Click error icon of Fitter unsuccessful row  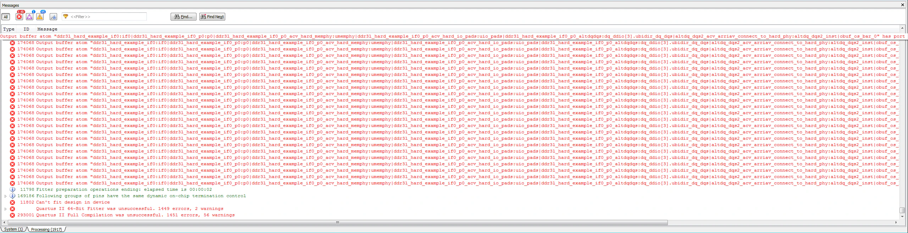[12, 209]
